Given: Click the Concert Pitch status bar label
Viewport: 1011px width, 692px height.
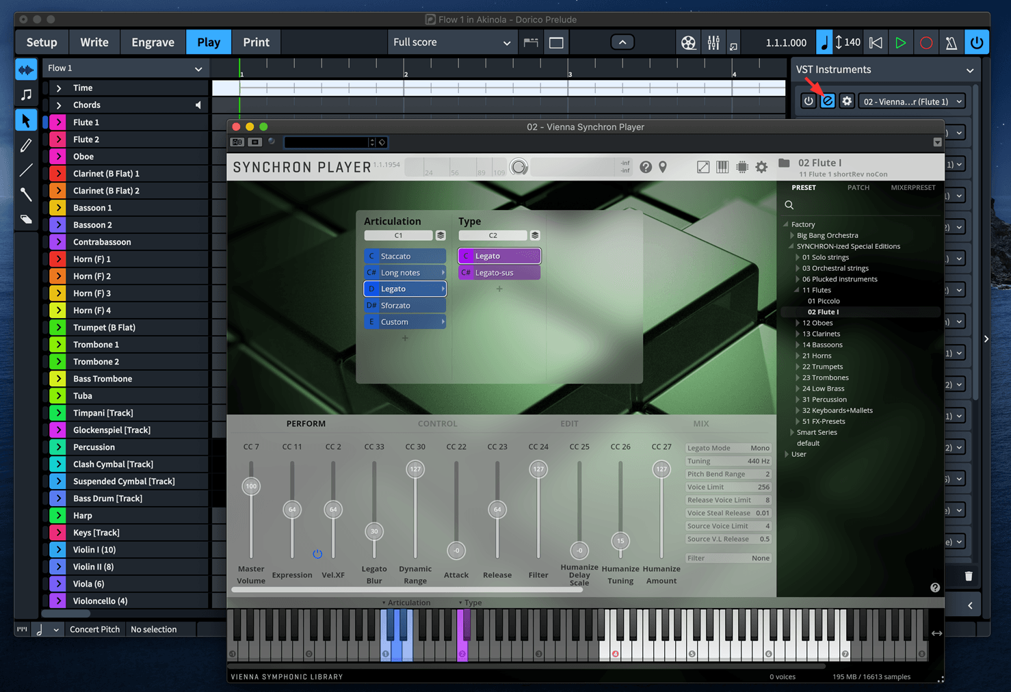Looking at the screenshot, I should tap(94, 629).
